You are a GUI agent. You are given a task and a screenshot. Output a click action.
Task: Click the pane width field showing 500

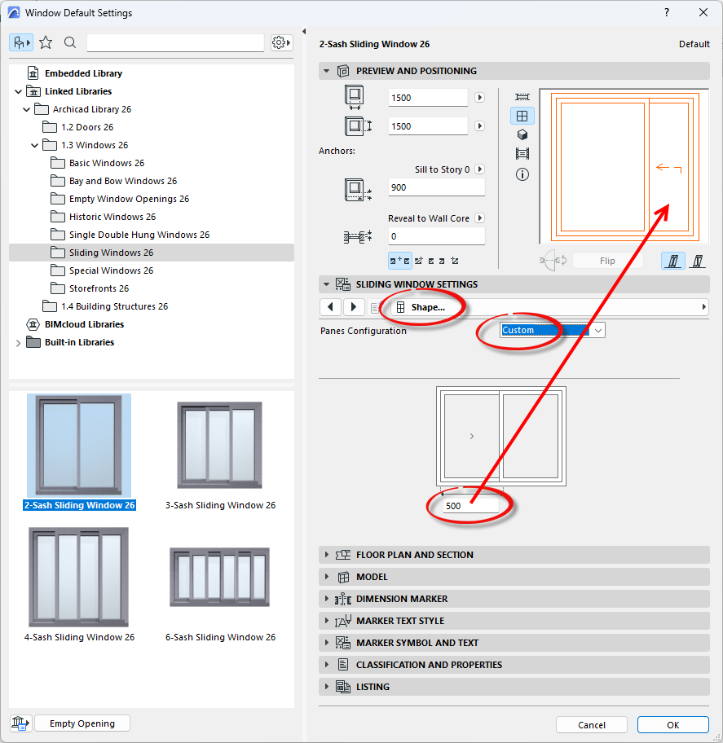pyautogui.click(x=471, y=506)
